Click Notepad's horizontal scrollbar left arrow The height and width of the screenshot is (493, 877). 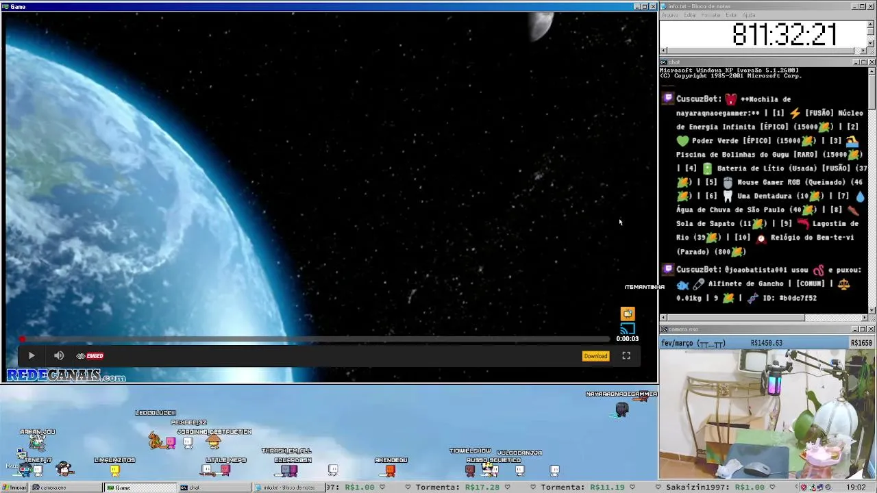663,51
